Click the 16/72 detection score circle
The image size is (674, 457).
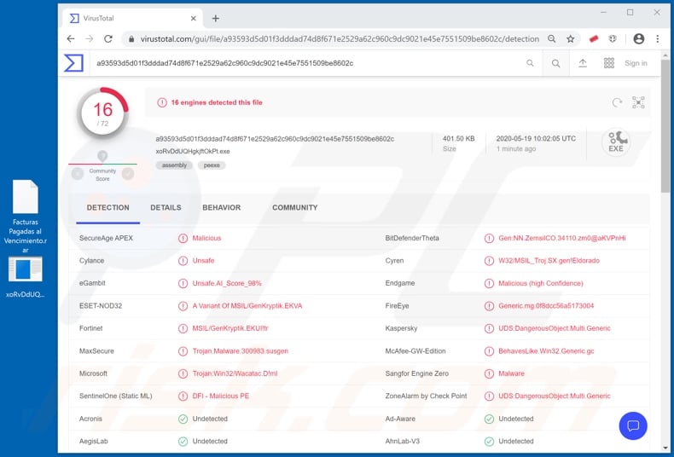point(102,113)
